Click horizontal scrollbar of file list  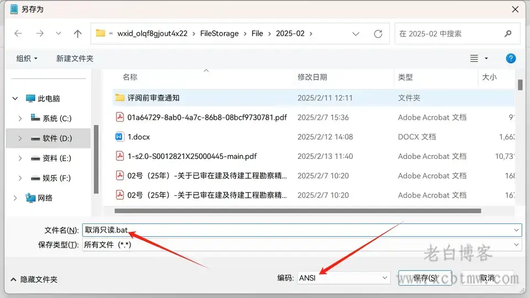298,211
